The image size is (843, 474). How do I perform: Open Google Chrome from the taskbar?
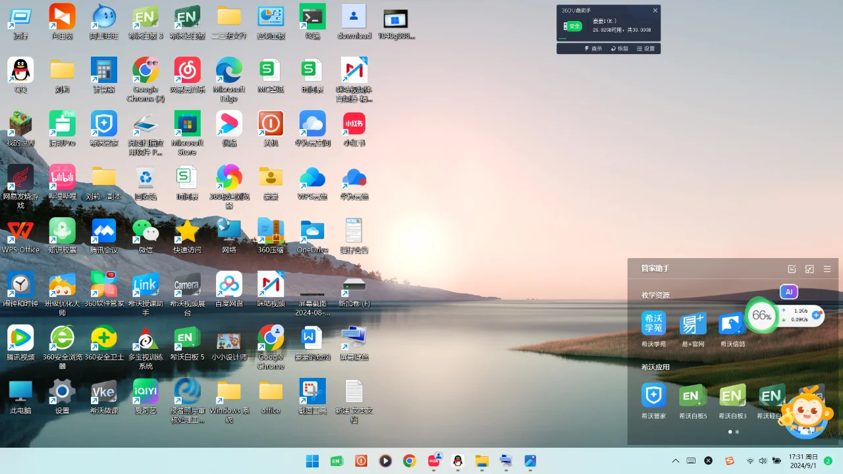click(409, 460)
